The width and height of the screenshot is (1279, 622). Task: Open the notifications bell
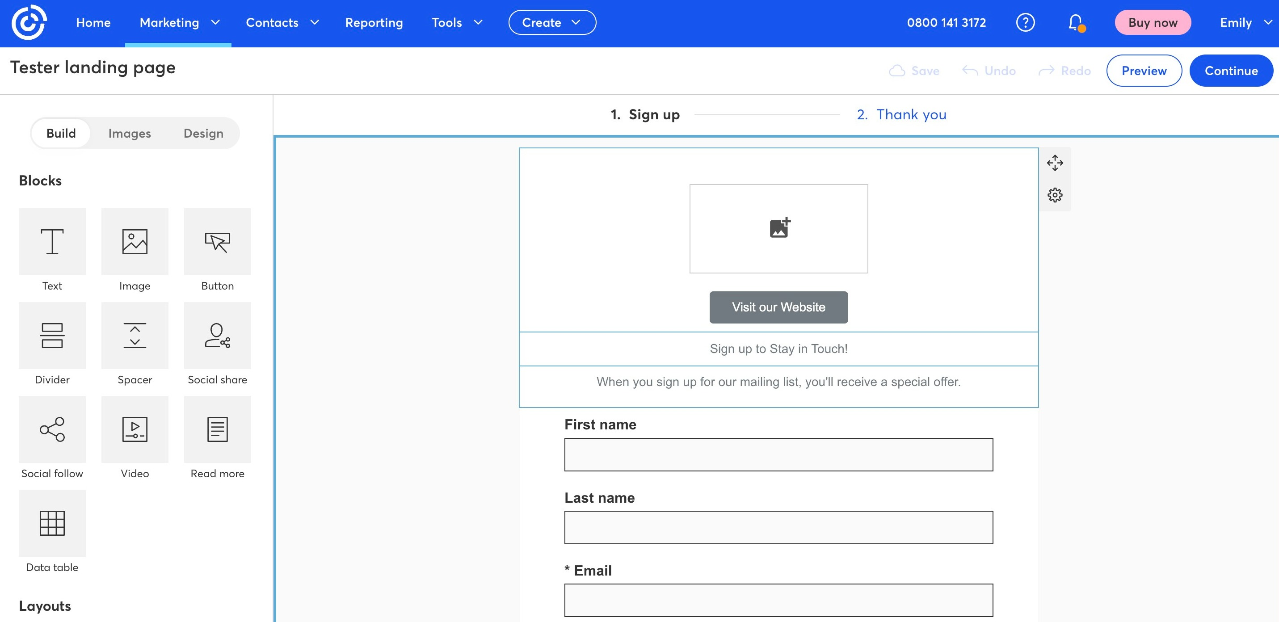pyautogui.click(x=1076, y=22)
